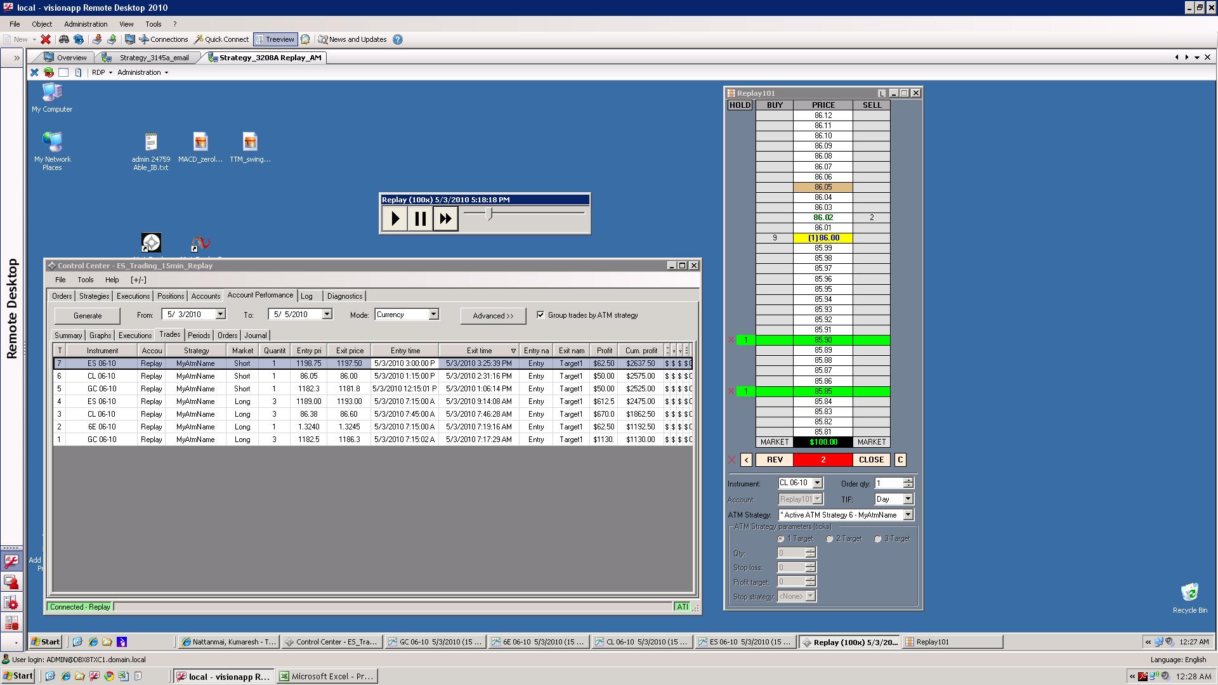The image size is (1218, 685).
Task: Expand the ATM Strategy dropdown
Action: click(x=908, y=515)
